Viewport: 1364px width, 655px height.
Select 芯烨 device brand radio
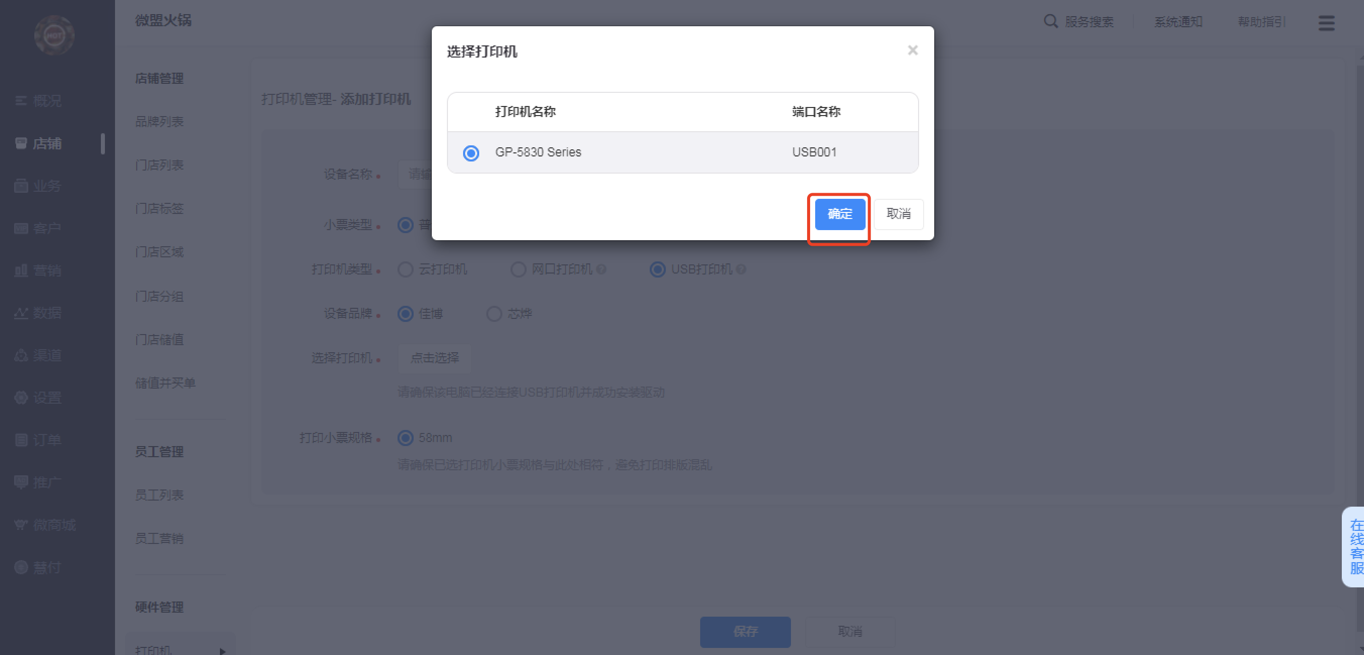pos(494,314)
